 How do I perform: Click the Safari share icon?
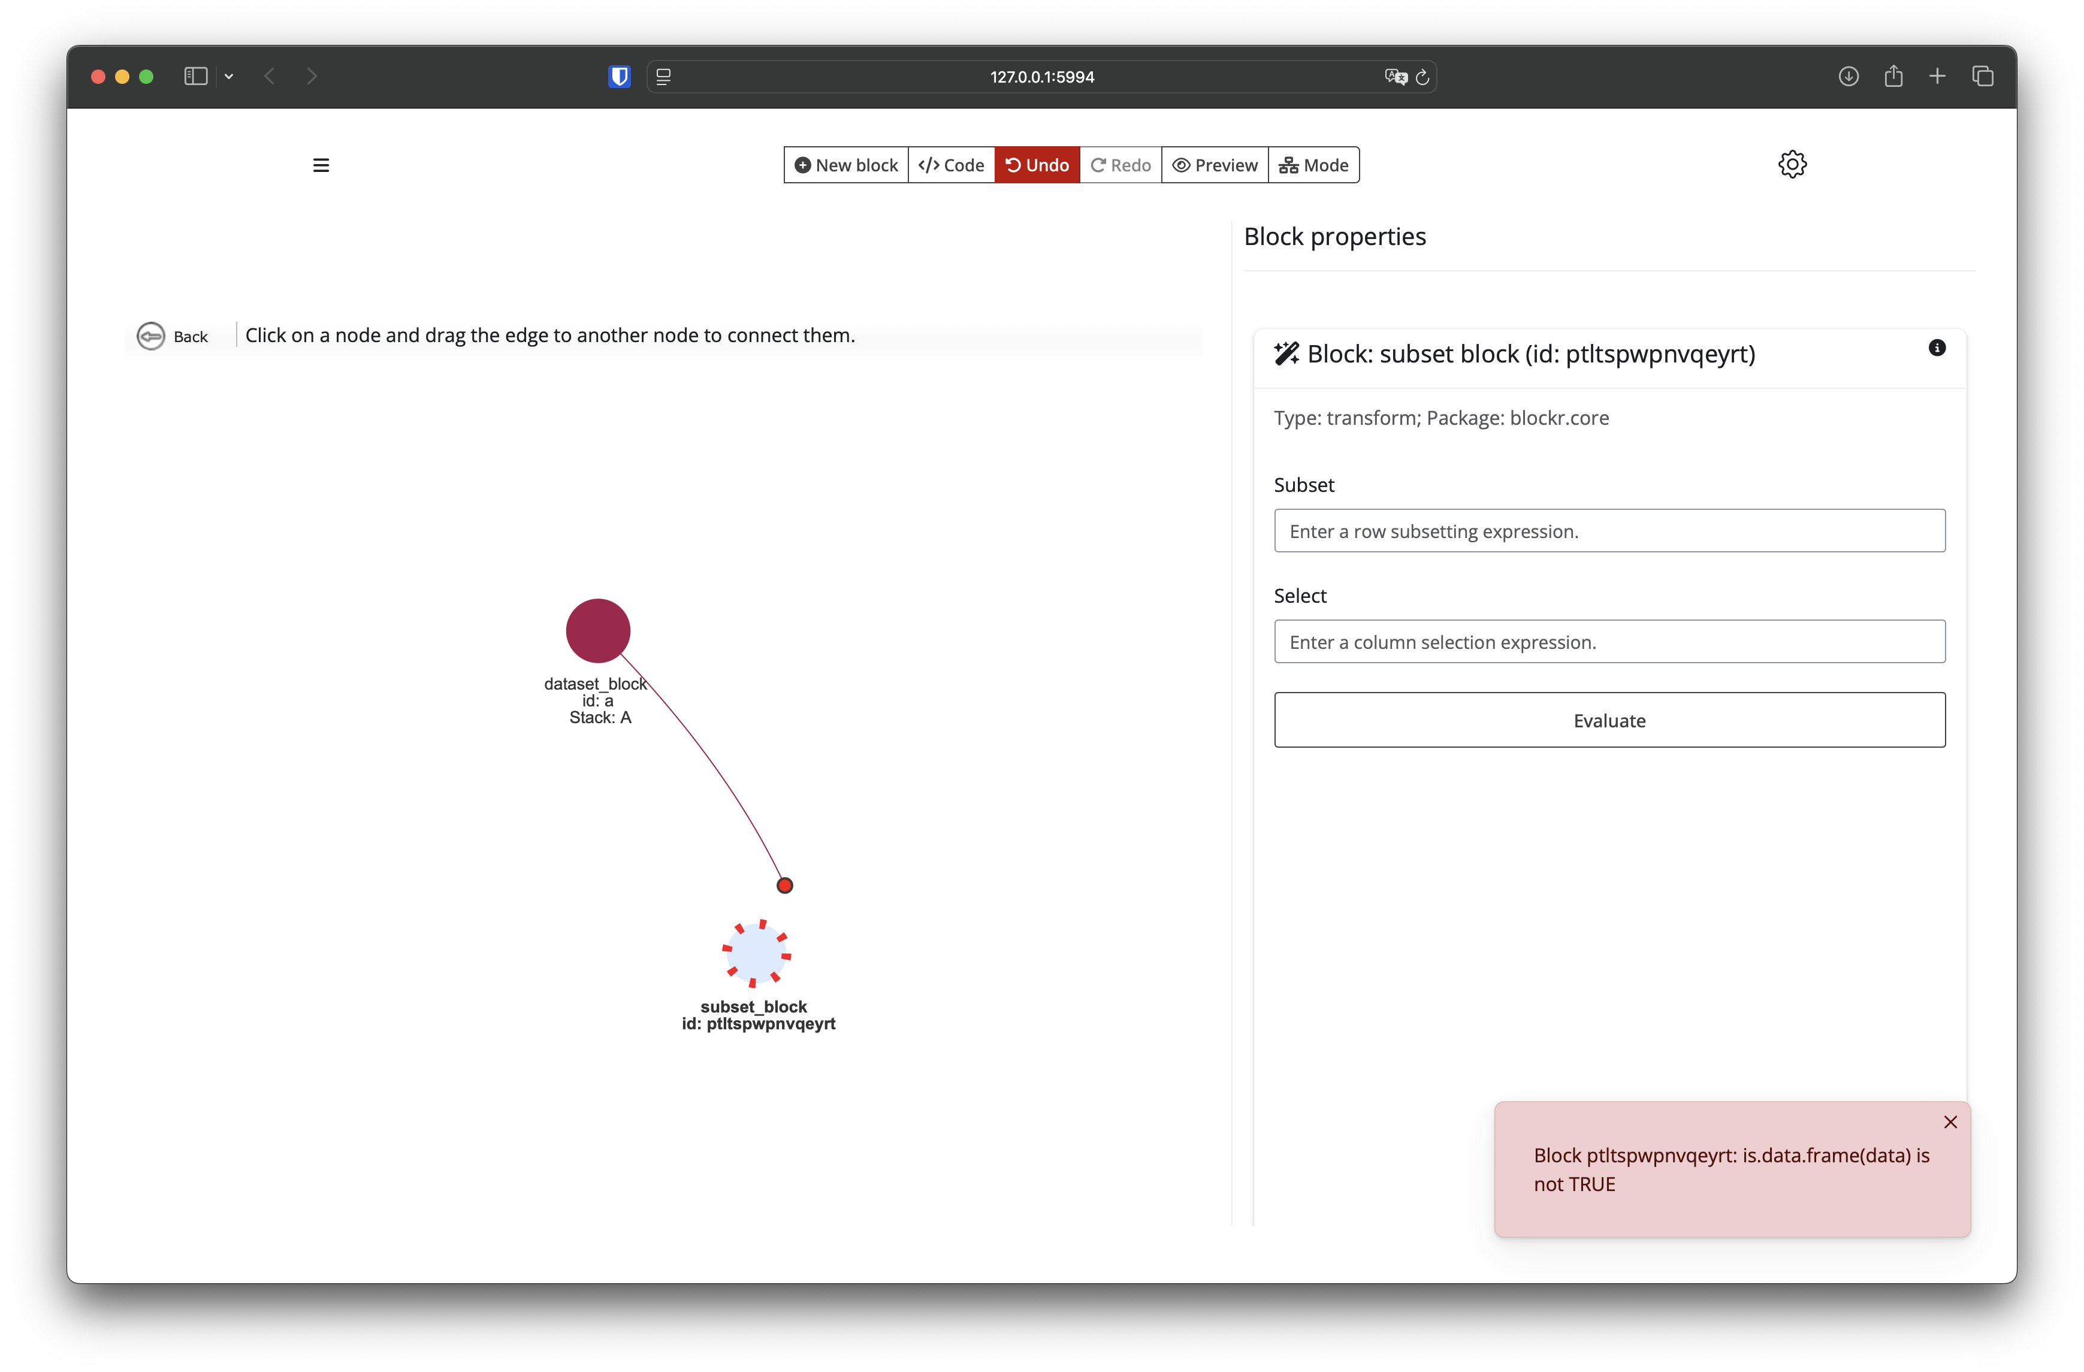pyautogui.click(x=1893, y=77)
